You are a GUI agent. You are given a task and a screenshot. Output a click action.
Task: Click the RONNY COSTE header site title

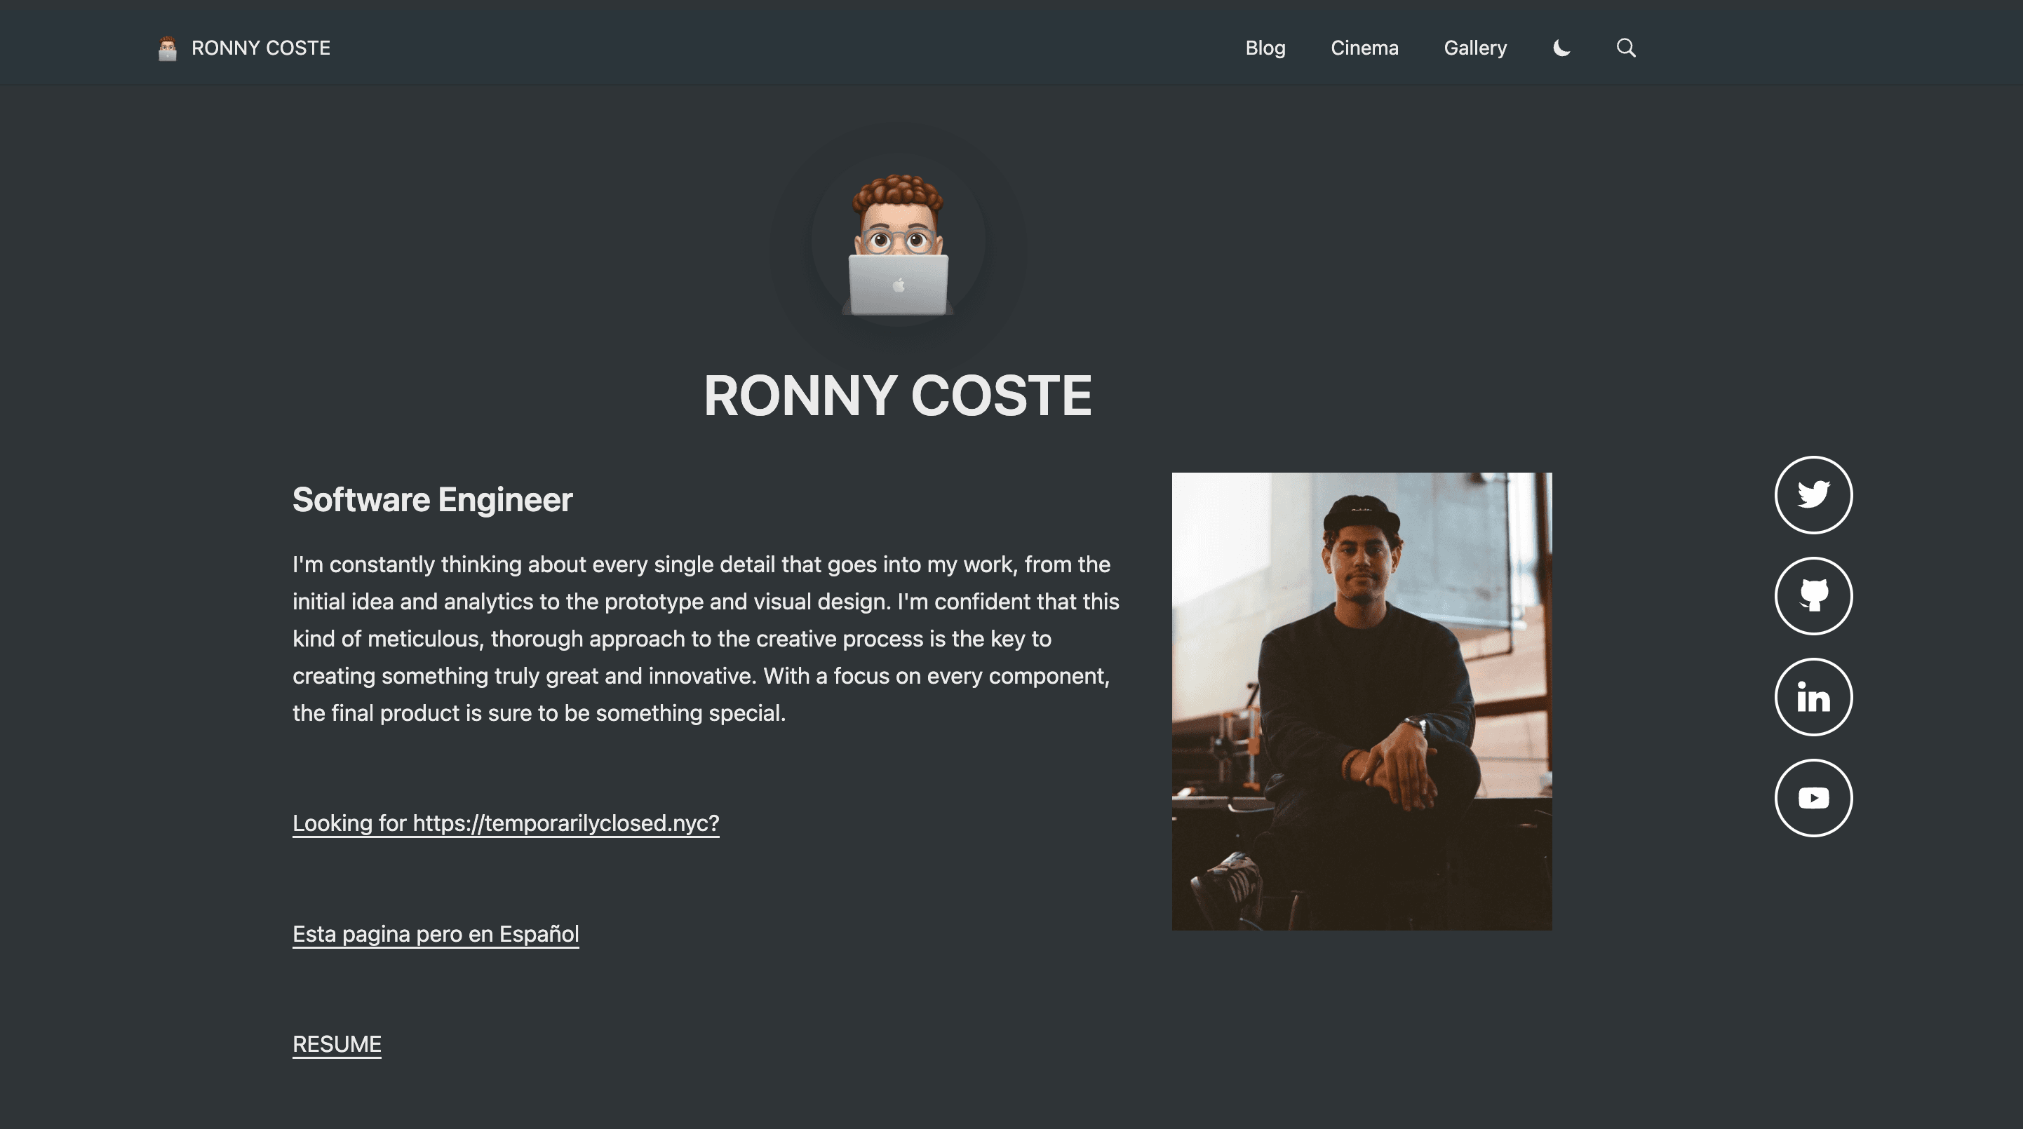point(261,48)
